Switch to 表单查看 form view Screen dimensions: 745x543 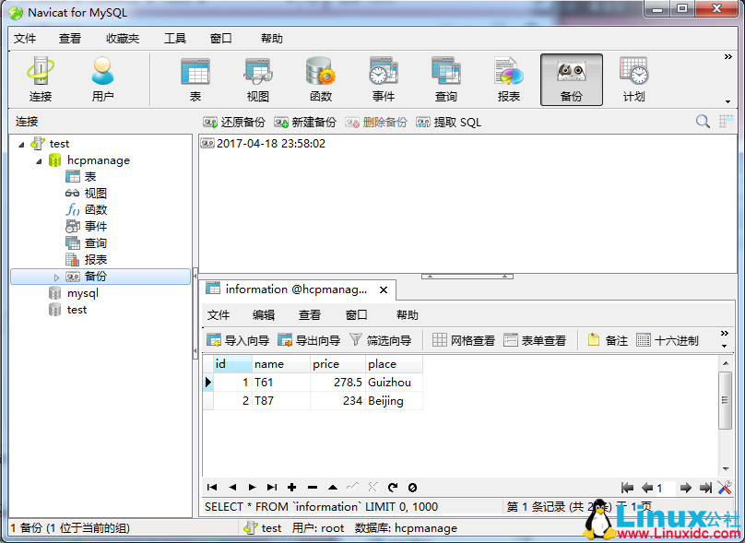coord(535,340)
